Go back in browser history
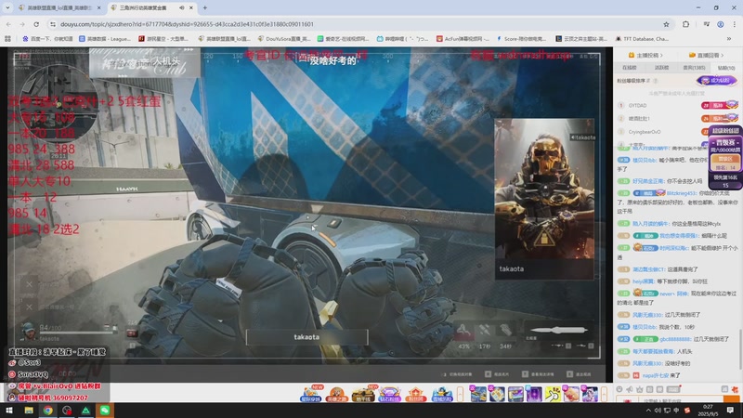 (x=8, y=24)
